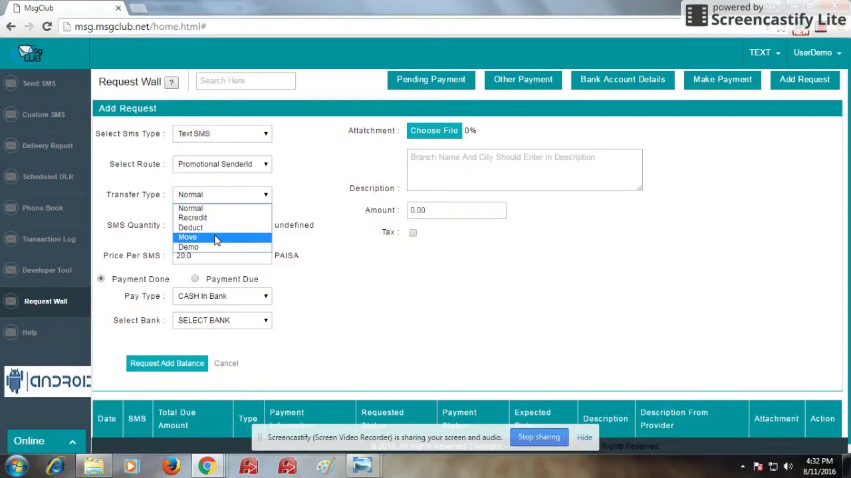This screenshot has height=478, width=851.
Task: Click the volume speaker tray icon
Action: [788, 466]
